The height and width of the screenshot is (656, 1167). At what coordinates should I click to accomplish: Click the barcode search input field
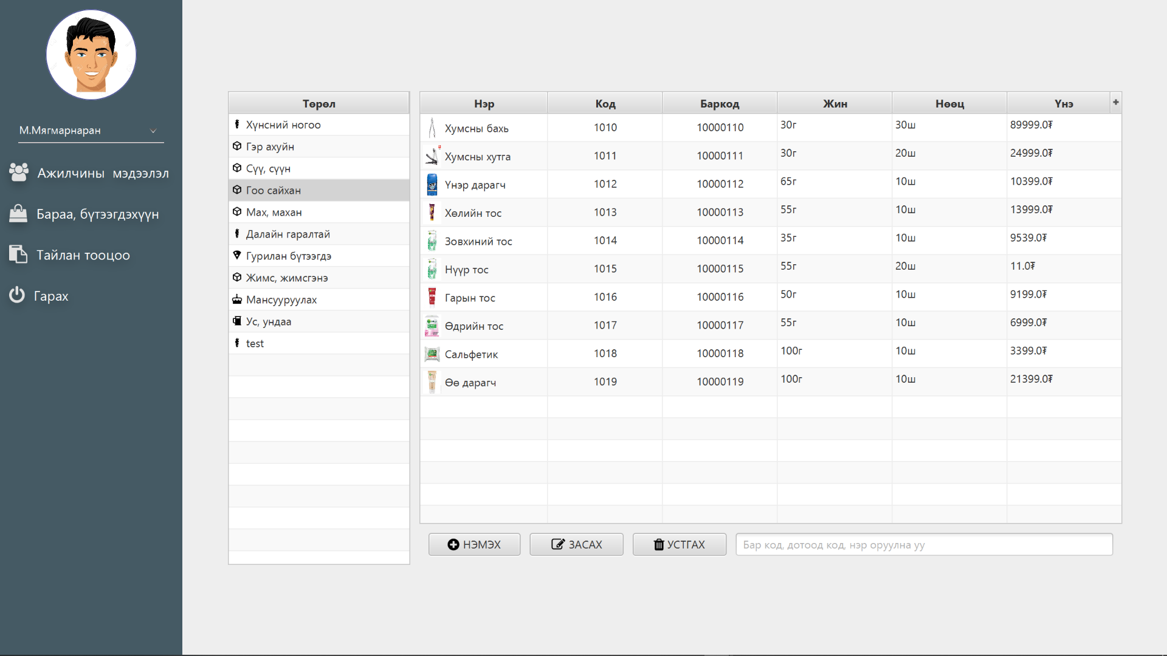923,545
